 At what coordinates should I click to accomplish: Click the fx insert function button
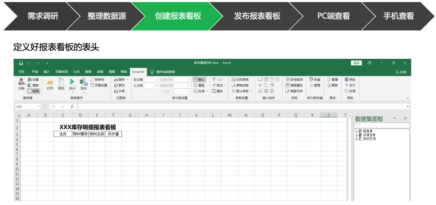(x=72, y=106)
